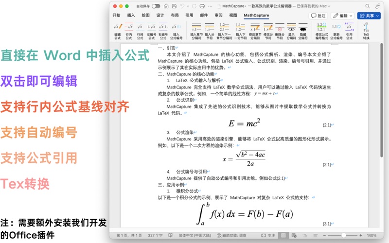This screenshot has width=389, height=243.
Task: Switch to the 绘图 tab
Action: pyautogui.click(x=145, y=16)
